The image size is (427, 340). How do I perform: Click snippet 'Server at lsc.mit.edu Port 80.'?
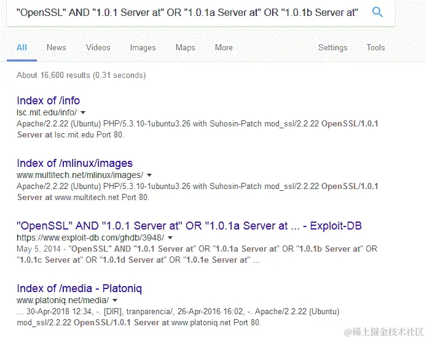pyautogui.click(x=71, y=134)
